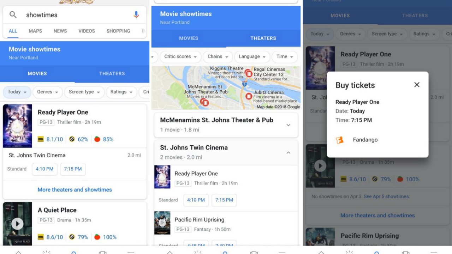Close the Buy tickets dialog

(x=417, y=85)
